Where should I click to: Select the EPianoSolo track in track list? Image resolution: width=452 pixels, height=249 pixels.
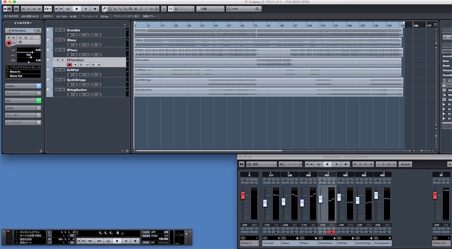point(90,62)
